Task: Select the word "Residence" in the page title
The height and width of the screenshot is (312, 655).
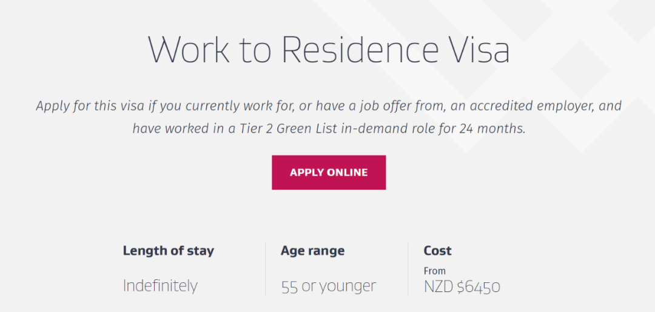Action: pos(358,50)
